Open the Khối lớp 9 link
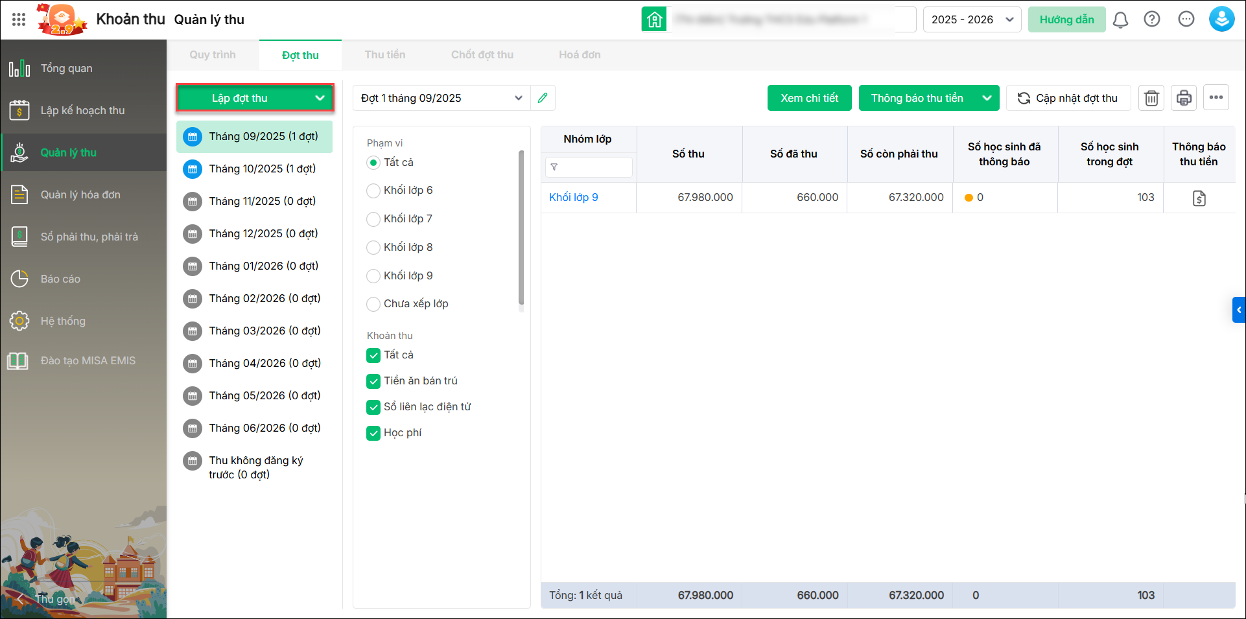Image resolution: width=1246 pixels, height=619 pixels. point(573,197)
